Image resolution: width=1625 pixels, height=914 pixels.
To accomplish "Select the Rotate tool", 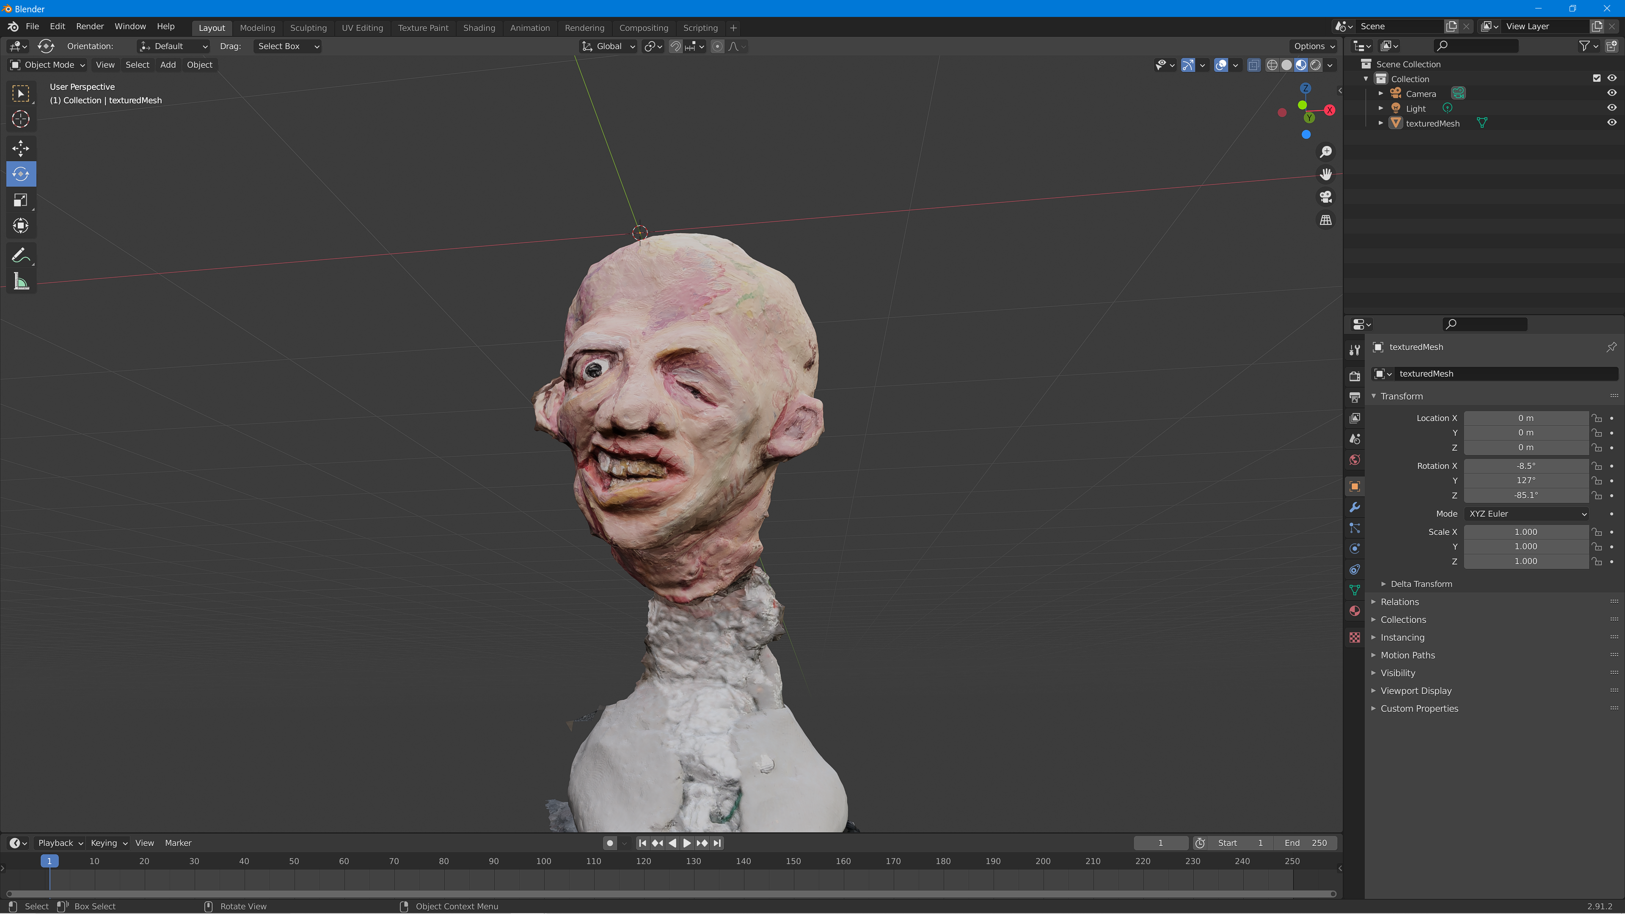I will pos(21,174).
